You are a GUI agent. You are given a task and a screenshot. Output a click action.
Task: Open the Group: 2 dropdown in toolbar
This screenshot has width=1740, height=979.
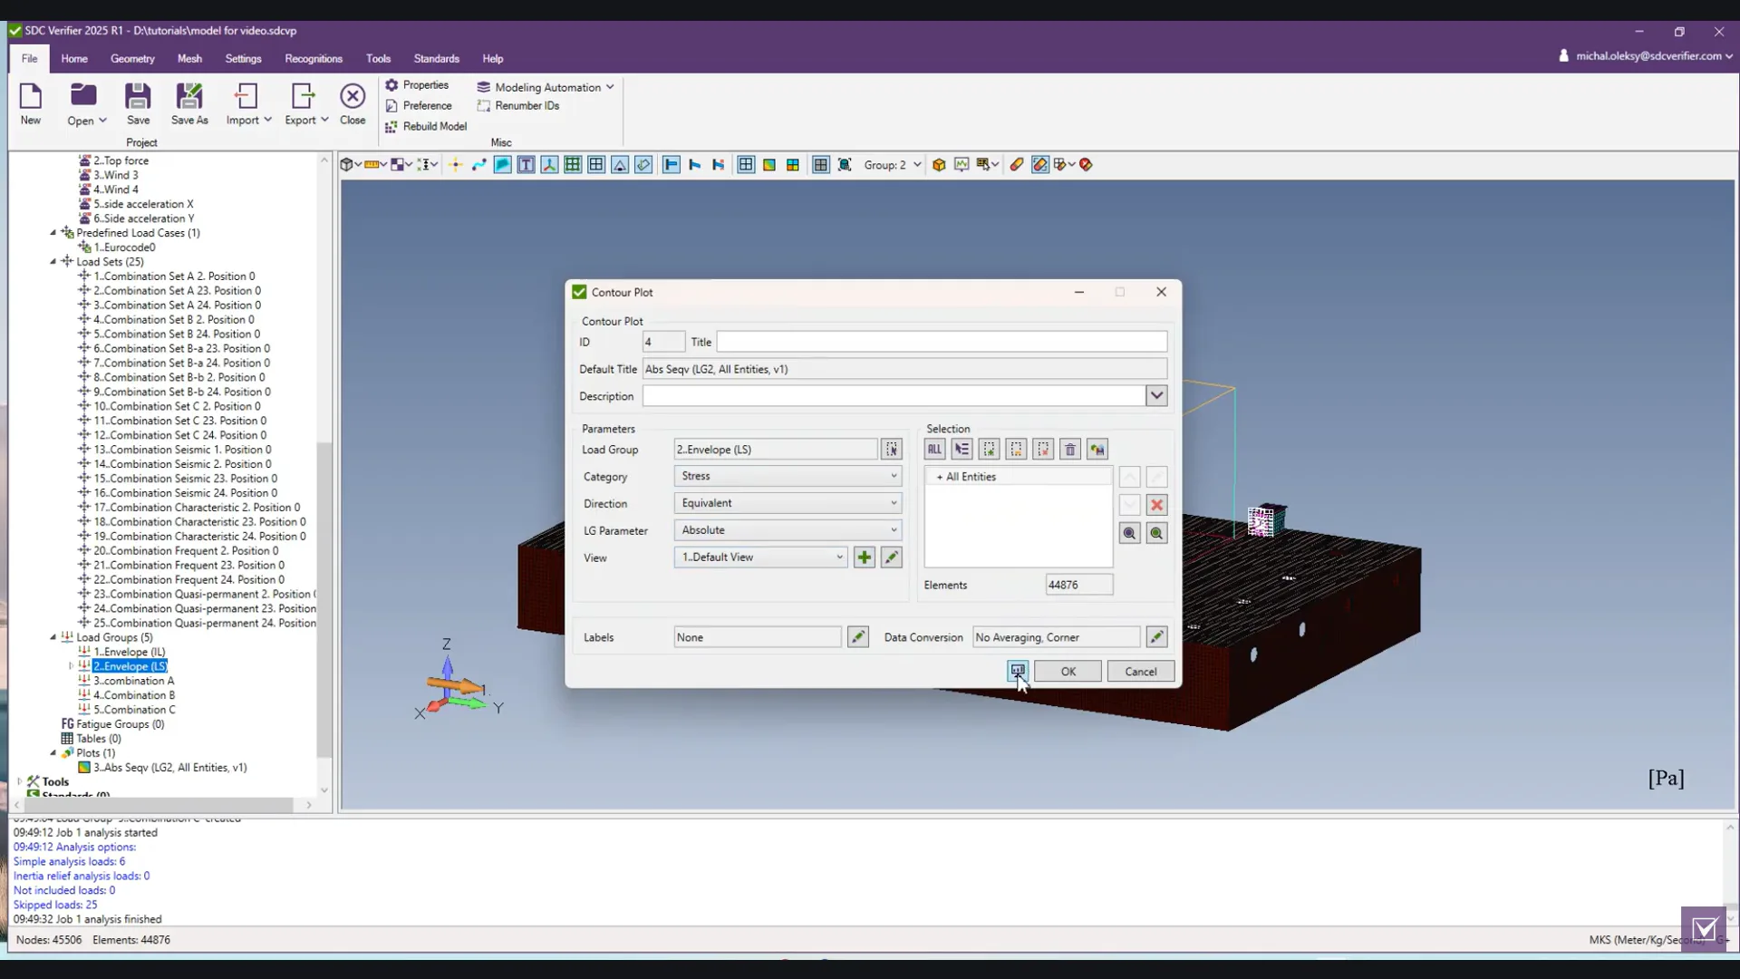[x=893, y=165]
